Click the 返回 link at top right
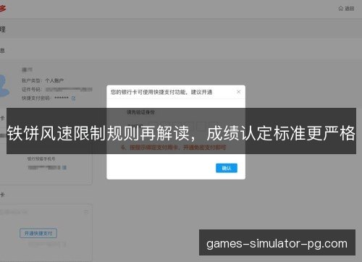The height and width of the screenshot is (262, 362). (346, 9)
